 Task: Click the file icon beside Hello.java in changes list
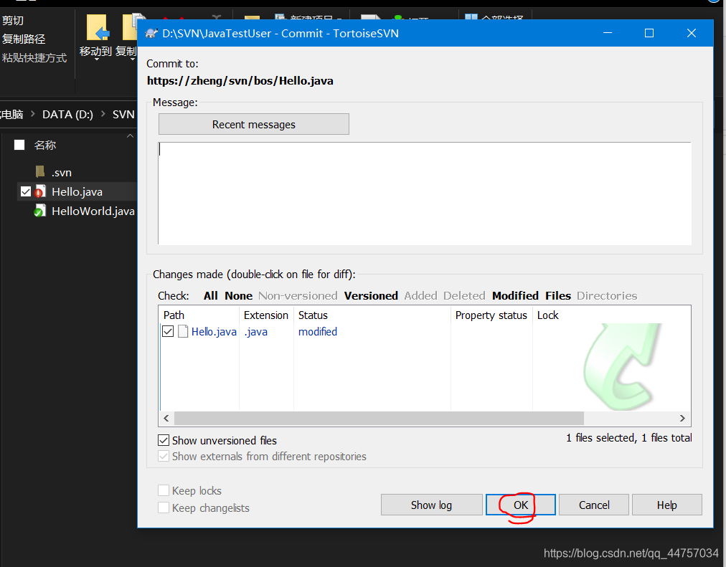pos(183,332)
